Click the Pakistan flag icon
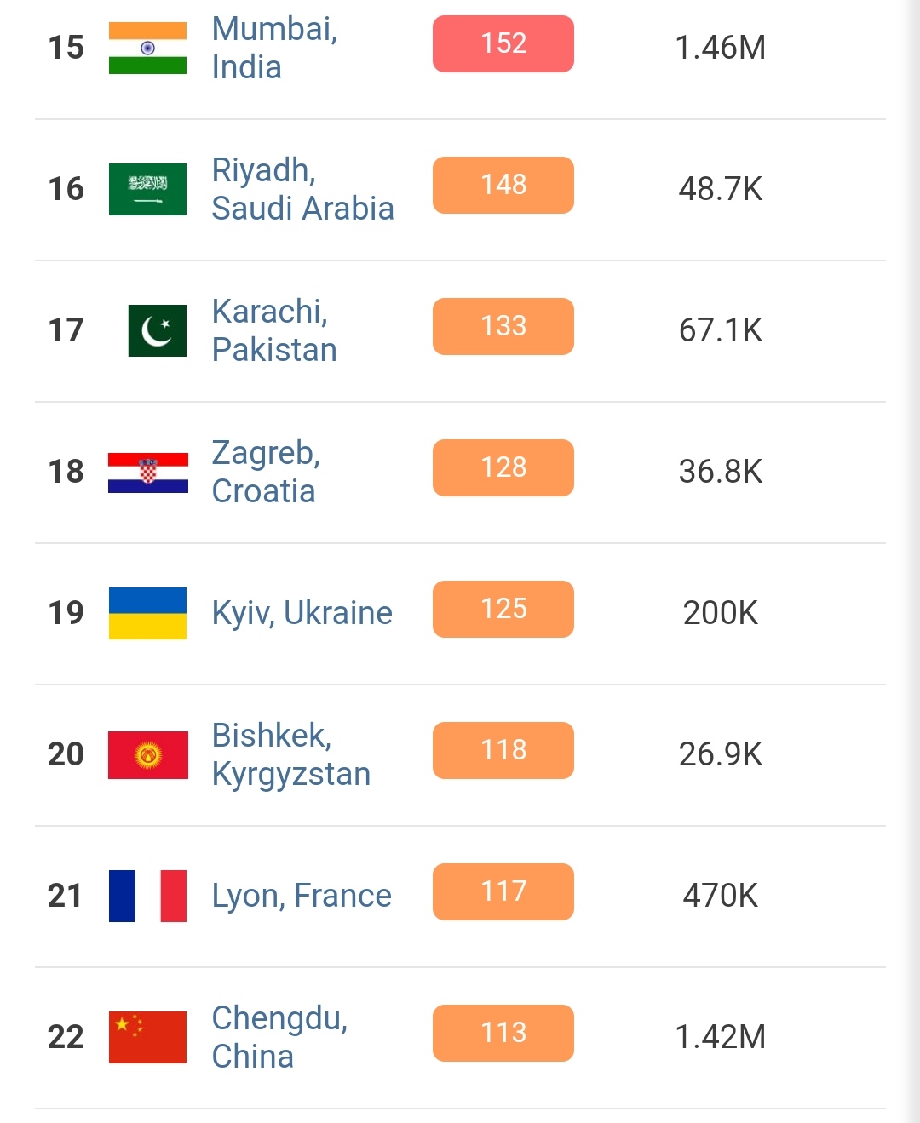The image size is (920, 1123). (x=157, y=330)
